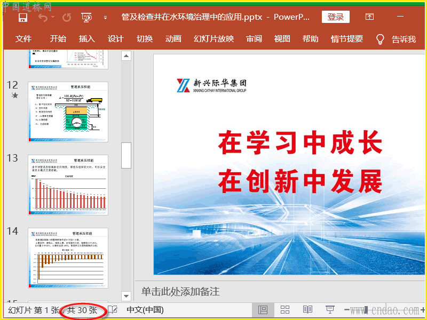Open the 文件 menu
The height and width of the screenshot is (320, 427).
pyautogui.click(x=23, y=39)
